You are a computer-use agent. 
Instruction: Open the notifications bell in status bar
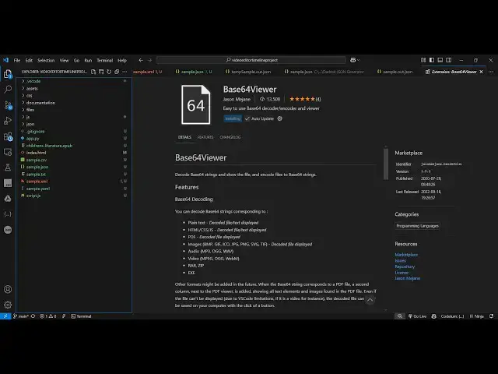491,316
